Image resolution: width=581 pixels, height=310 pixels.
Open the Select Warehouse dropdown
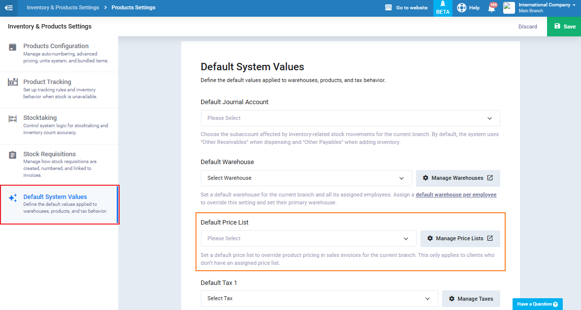point(306,178)
